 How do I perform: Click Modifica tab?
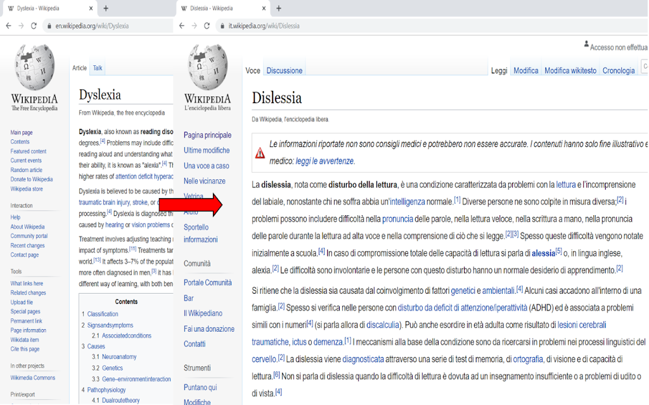tap(525, 71)
